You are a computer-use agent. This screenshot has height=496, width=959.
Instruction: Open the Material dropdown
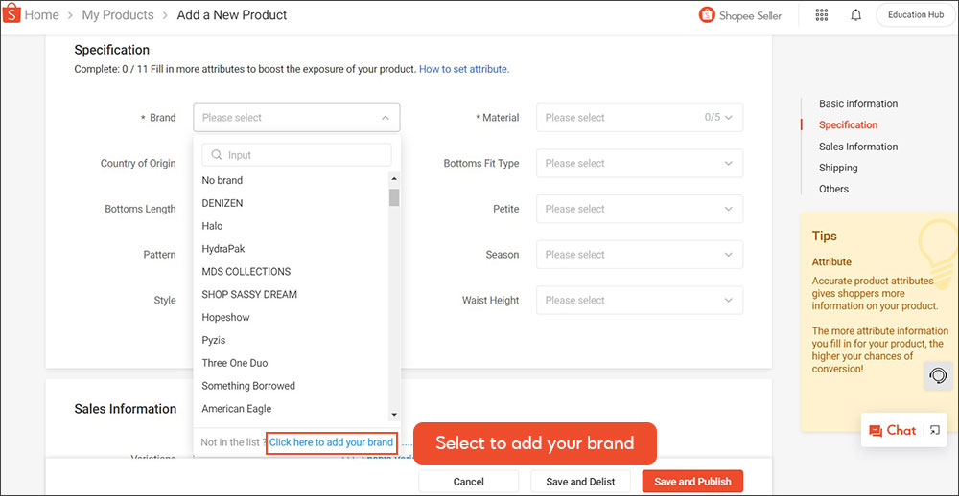coord(639,118)
